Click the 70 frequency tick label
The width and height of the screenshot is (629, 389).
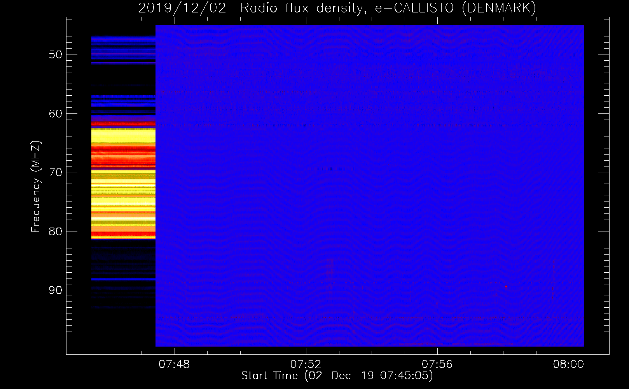(x=56, y=172)
